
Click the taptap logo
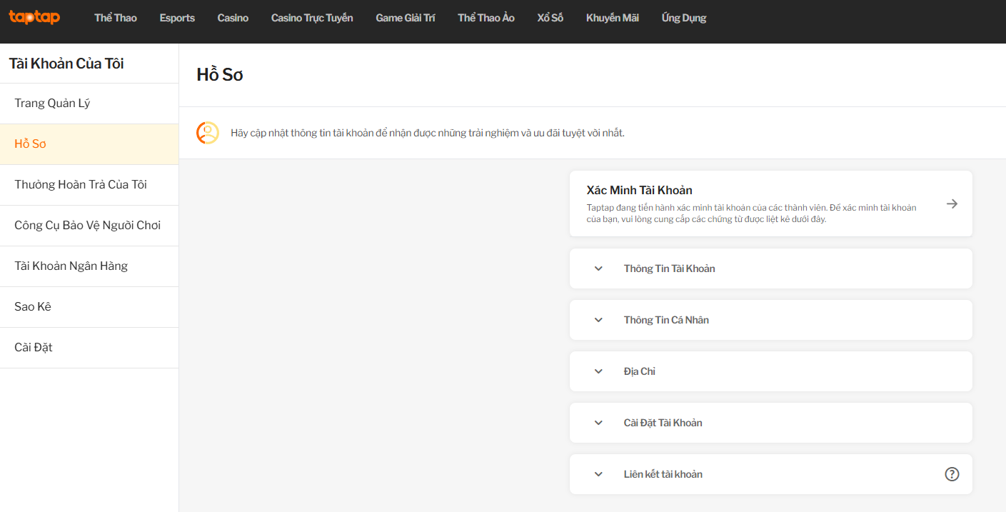pyautogui.click(x=34, y=17)
